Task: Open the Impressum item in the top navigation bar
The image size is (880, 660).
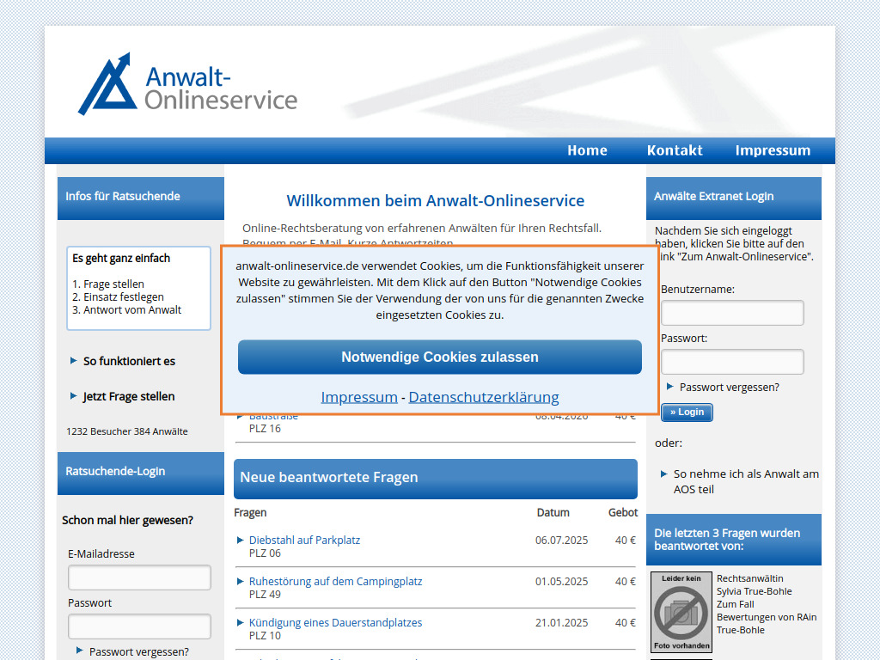Action: [x=773, y=150]
